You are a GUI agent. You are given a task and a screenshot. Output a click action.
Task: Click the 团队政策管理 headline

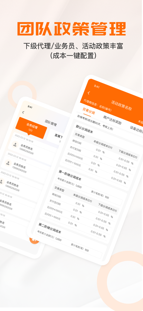click(71, 29)
